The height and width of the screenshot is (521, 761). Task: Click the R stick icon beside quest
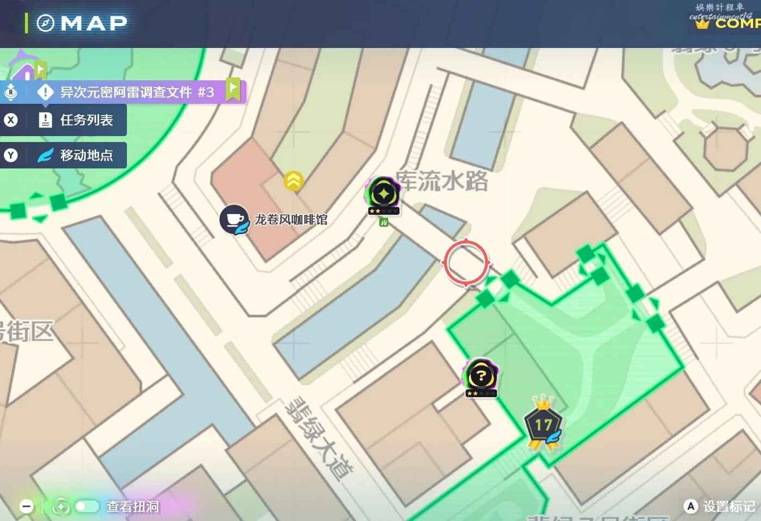coord(10,92)
